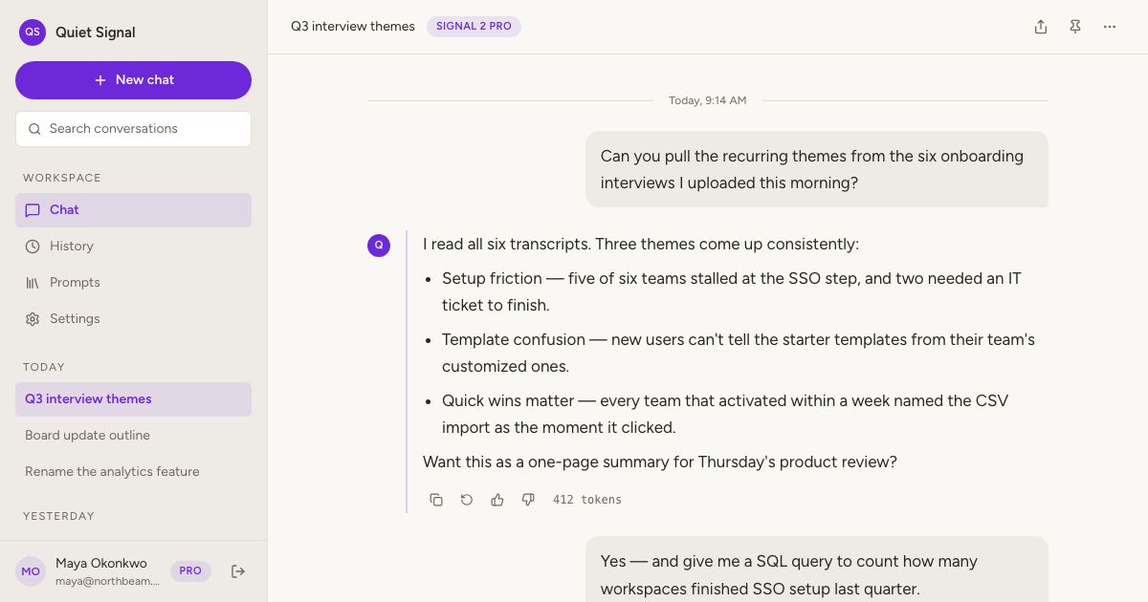1148x602 pixels.
Task: Open workspace Settings
Action: pos(133,319)
